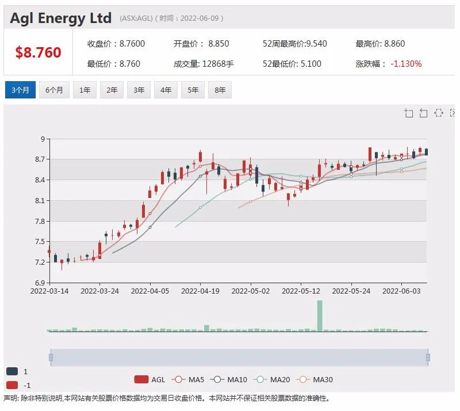
Task: Toggle the MA30 legend entry
Action: click(x=315, y=379)
